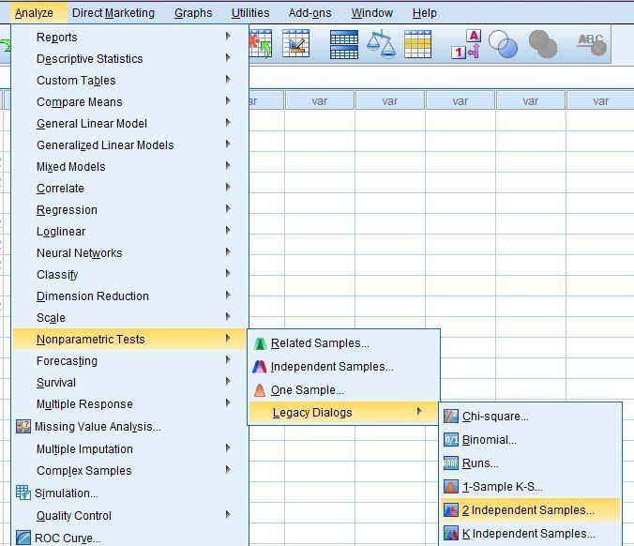Click the Select Cases yellow grid icon
Image resolution: width=634 pixels, height=546 pixels.
[x=417, y=44]
